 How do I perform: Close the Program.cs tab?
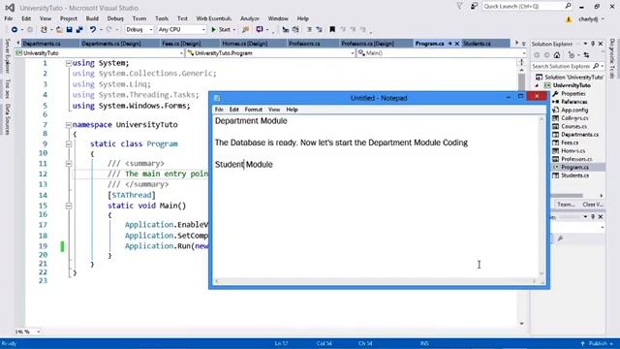pyautogui.click(x=457, y=44)
